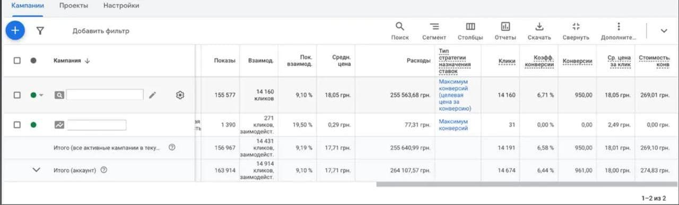
Task: Click the 1–2 из 2 pagination text
Action: point(654,198)
